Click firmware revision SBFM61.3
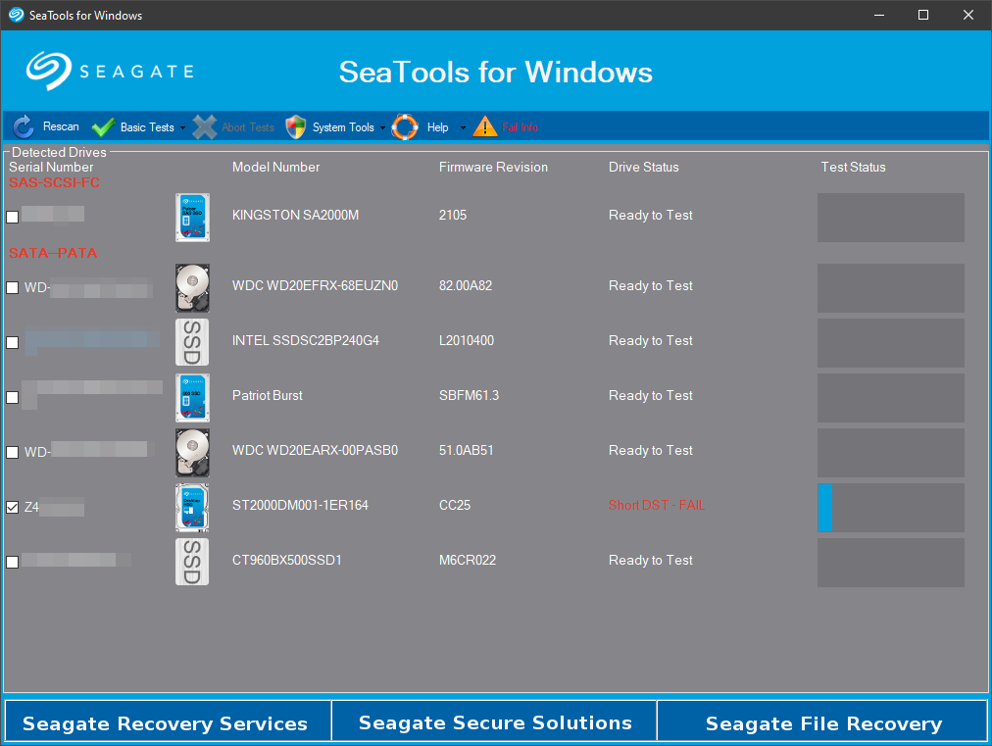Viewport: 992px width, 746px height. coord(469,395)
